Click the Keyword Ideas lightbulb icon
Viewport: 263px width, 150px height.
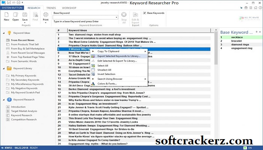[9, 33]
